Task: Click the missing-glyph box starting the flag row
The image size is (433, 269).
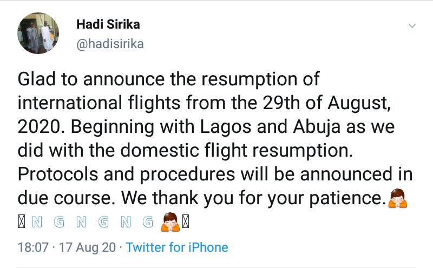Action: point(22,222)
